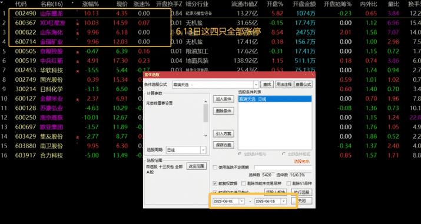Viewport: 421px width, 224px height.
Task: Sort by the 流通市值Z column header
Action: (x=244, y=4)
